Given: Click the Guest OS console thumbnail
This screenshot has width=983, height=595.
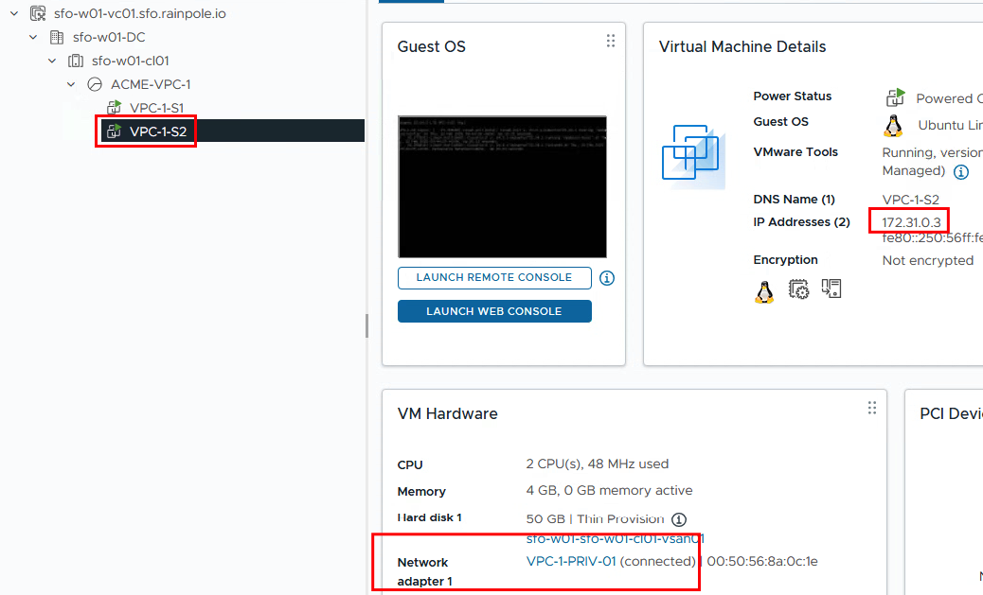Looking at the screenshot, I should (x=502, y=187).
